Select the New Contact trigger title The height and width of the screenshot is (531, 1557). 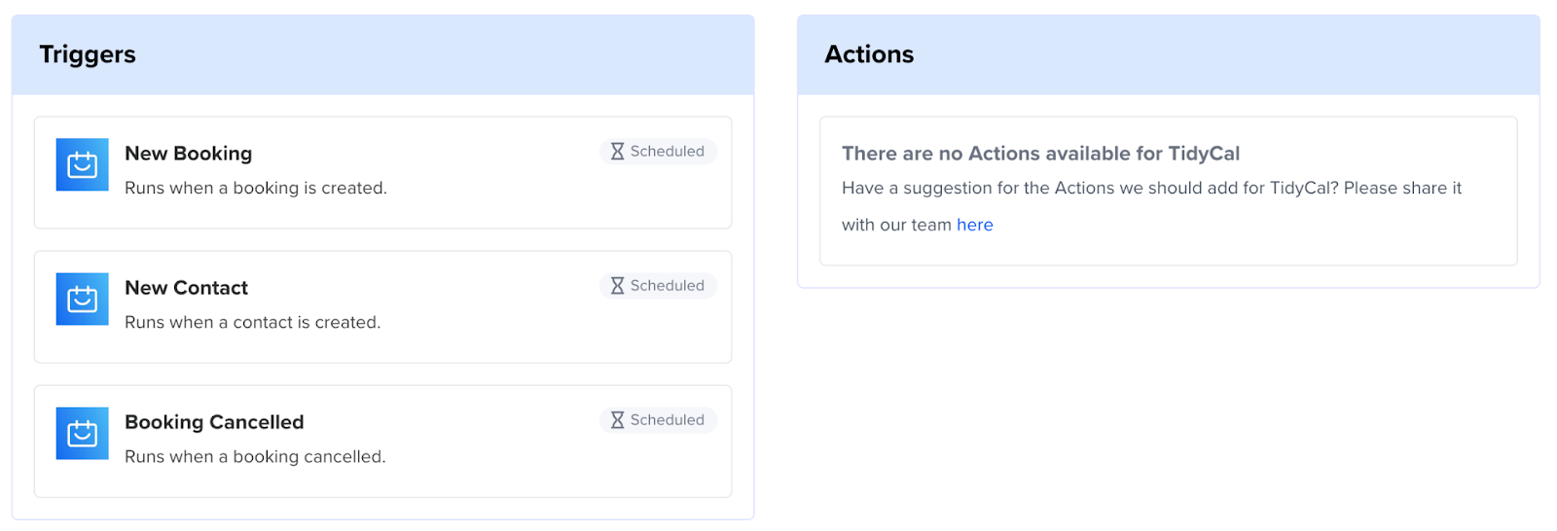coord(186,288)
